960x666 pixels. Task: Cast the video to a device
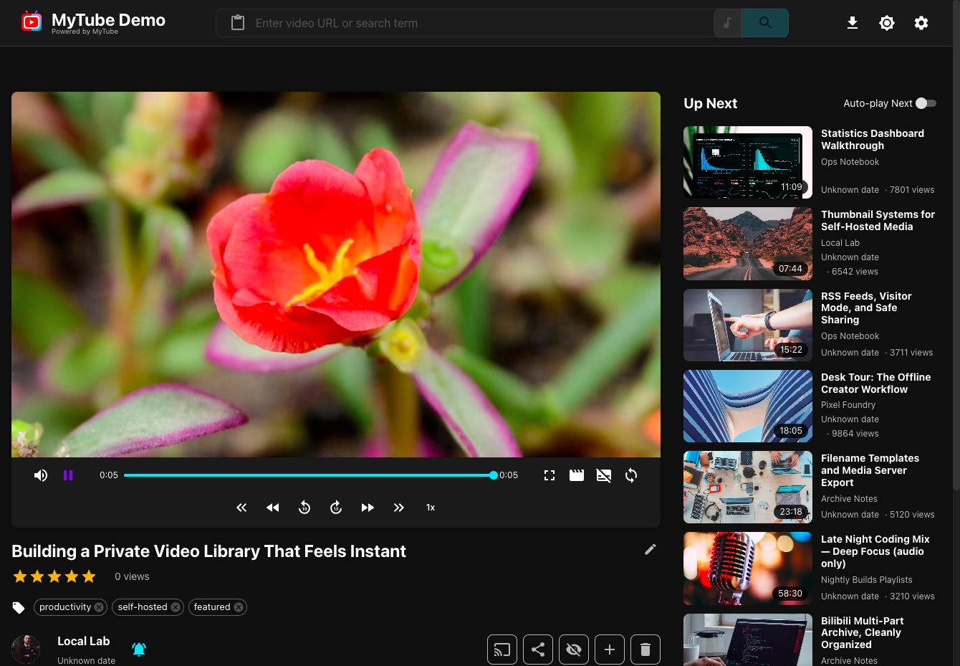502,650
